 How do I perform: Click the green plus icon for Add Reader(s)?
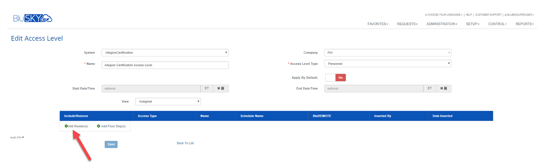tap(66, 126)
